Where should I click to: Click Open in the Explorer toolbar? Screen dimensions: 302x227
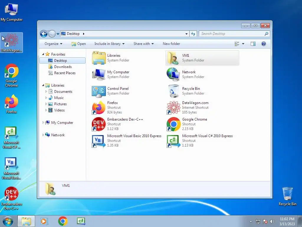click(x=78, y=44)
